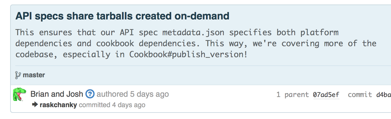Open the Brian and Josh author name

tap(57, 94)
